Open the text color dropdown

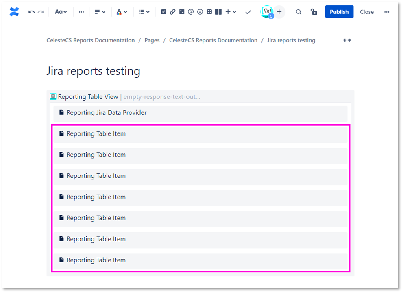pyautogui.click(x=122, y=12)
